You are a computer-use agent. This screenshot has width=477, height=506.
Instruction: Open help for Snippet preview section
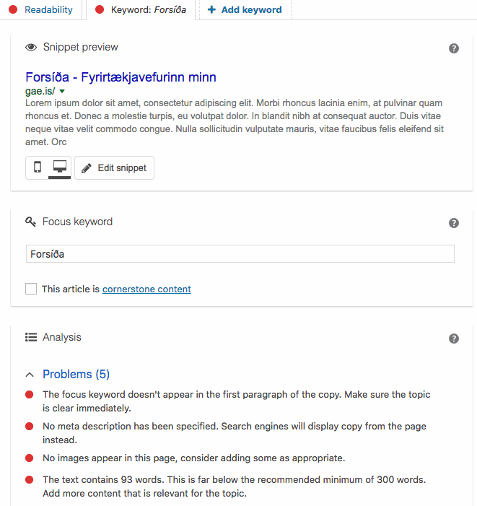coord(454,48)
